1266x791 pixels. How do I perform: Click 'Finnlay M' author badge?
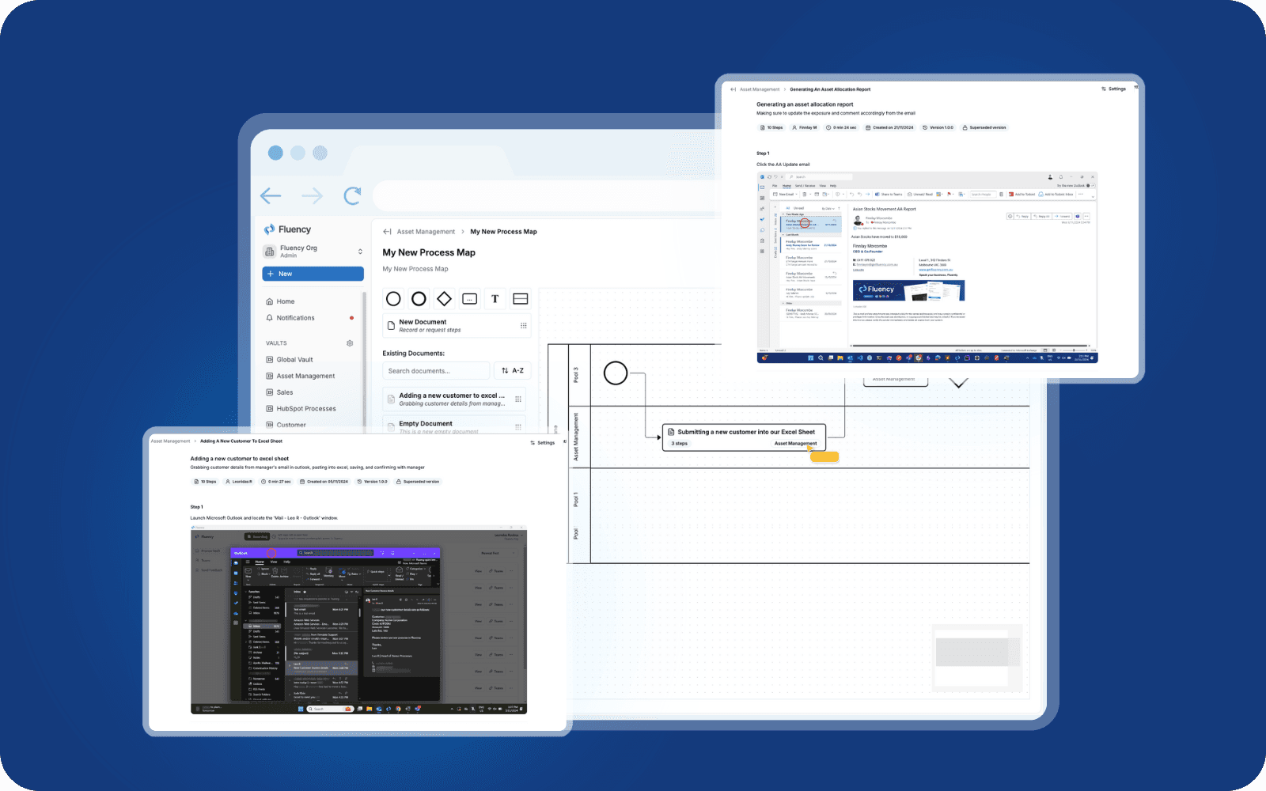click(804, 127)
